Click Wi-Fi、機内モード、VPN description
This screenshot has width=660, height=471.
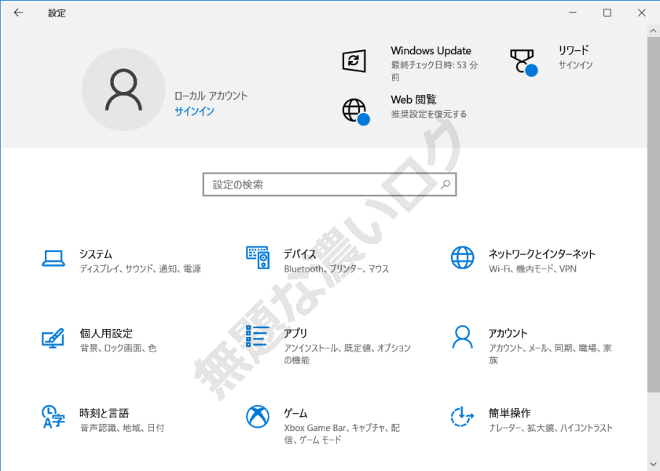(533, 268)
